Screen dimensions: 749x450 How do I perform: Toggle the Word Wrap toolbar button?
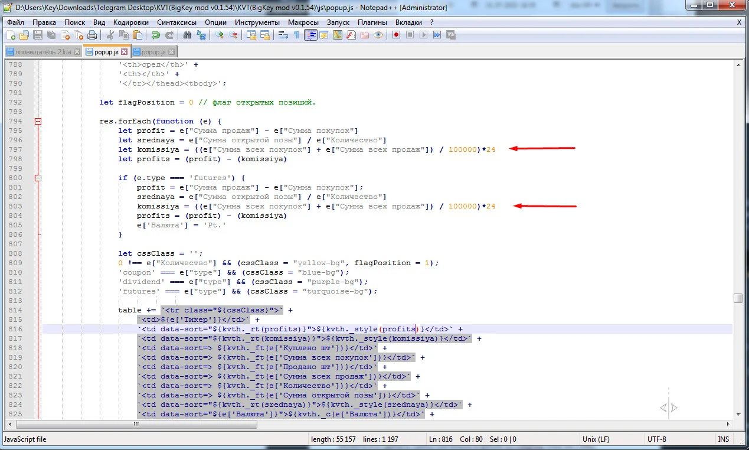tap(283, 35)
